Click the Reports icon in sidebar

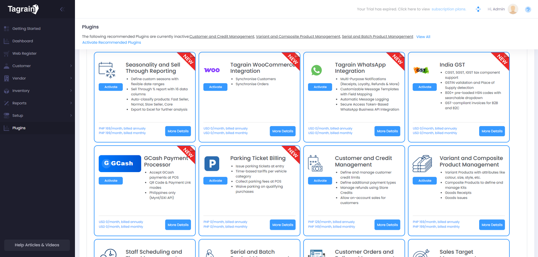click(6, 103)
